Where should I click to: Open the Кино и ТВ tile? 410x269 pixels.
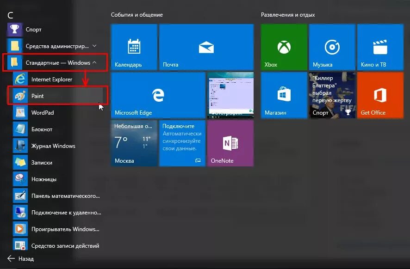(x=380, y=47)
